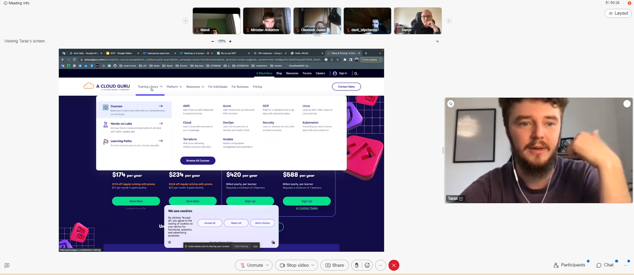Hide the screen sharing notification bar
The image size is (634, 275).
[x=255, y=247]
